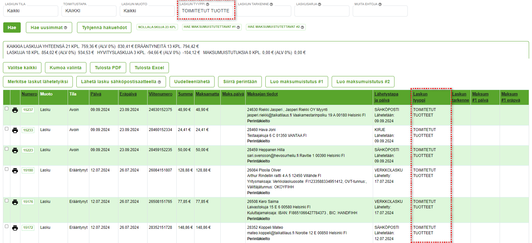Sort table by Maksajan tiedot column
The width and height of the screenshot is (532, 243).
[x=262, y=94]
